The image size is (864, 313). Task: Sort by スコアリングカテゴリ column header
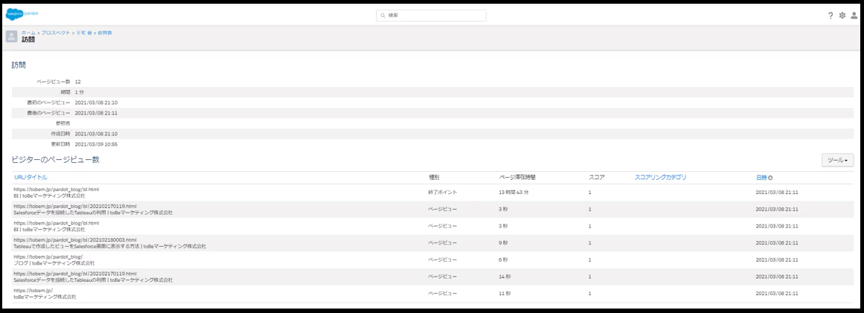(660, 178)
